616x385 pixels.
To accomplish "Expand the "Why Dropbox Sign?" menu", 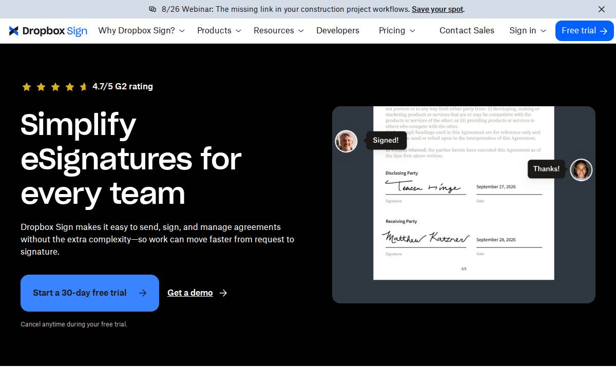I will pos(141,31).
